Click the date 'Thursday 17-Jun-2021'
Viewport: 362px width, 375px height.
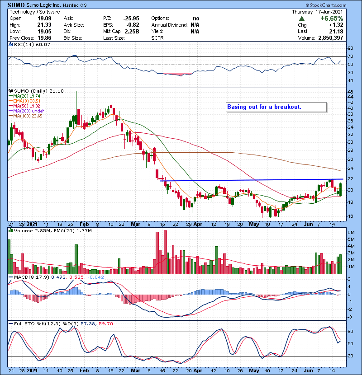pos(317,12)
